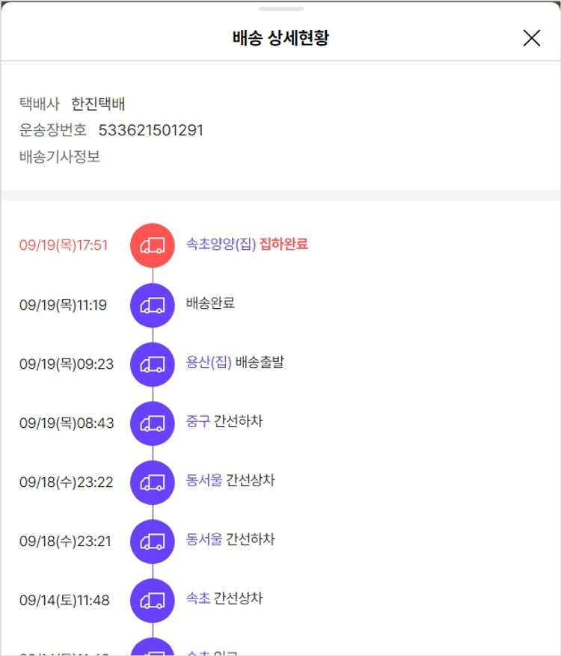Open the 용산(집) location link

tap(209, 363)
